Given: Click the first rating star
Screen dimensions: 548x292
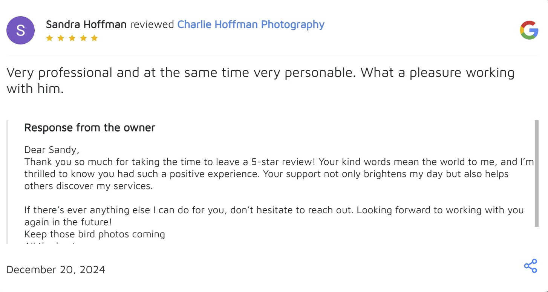Looking at the screenshot, I should 49,38.
